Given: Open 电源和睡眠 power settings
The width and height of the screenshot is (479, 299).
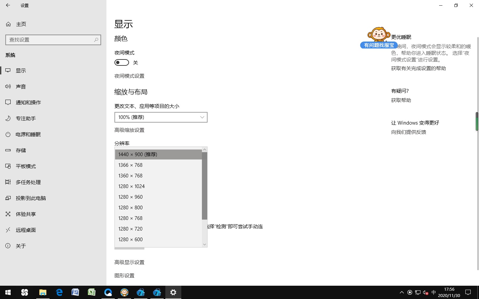Looking at the screenshot, I should coord(53,134).
